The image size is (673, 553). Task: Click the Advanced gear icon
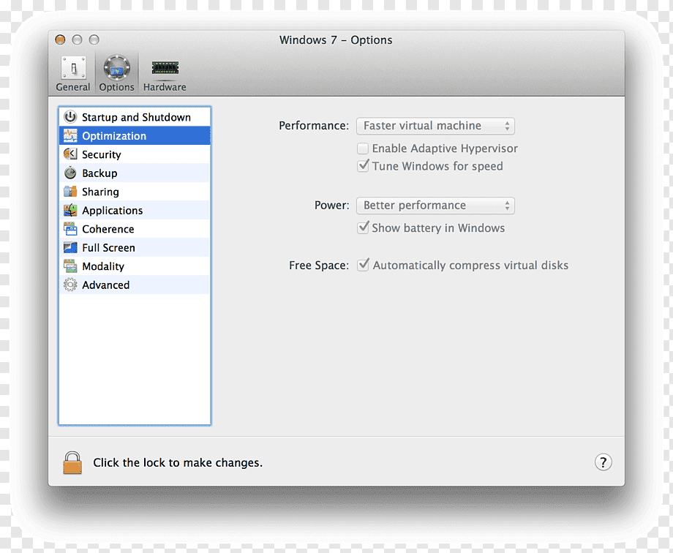point(70,285)
